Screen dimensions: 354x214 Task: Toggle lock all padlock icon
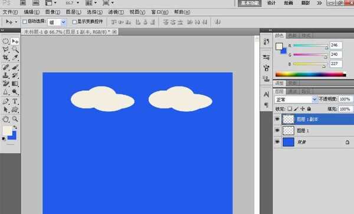point(309,109)
